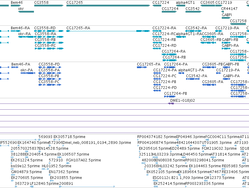
Task: Click the Bem46 gene label
Action: [x=17, y=3]
